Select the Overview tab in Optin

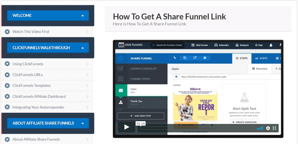click(260, 69)
